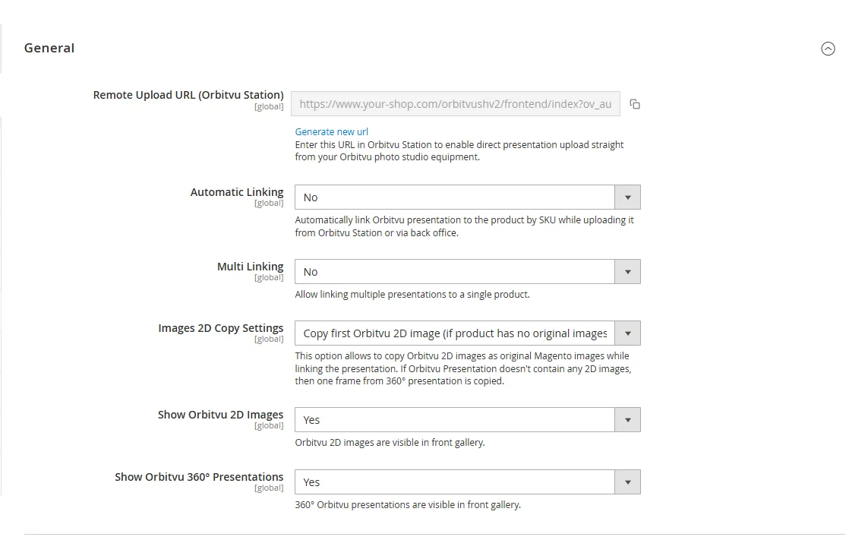Click '360° Orbitvu presentations are visible' note

point(408,505)
